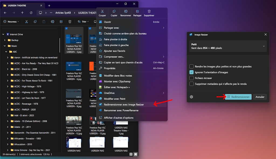Image resolution: width=276 pixels, height=159 pixels.
Task: Click the Copier icon in context menu
Action: 114,12
